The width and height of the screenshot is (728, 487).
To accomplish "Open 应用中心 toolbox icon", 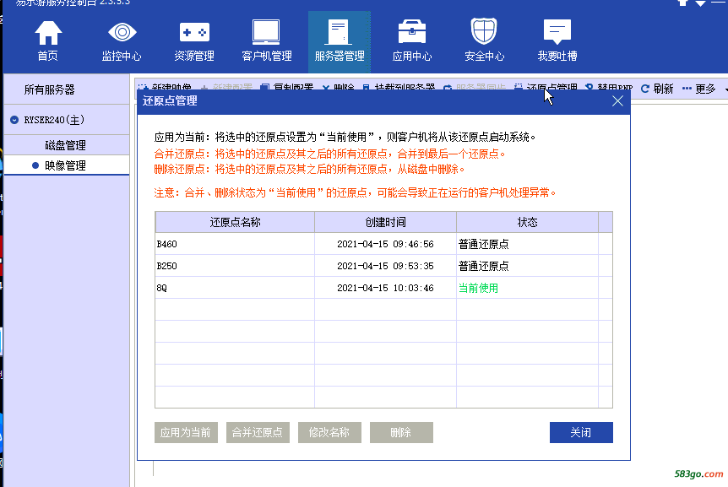I will (412, 31).
